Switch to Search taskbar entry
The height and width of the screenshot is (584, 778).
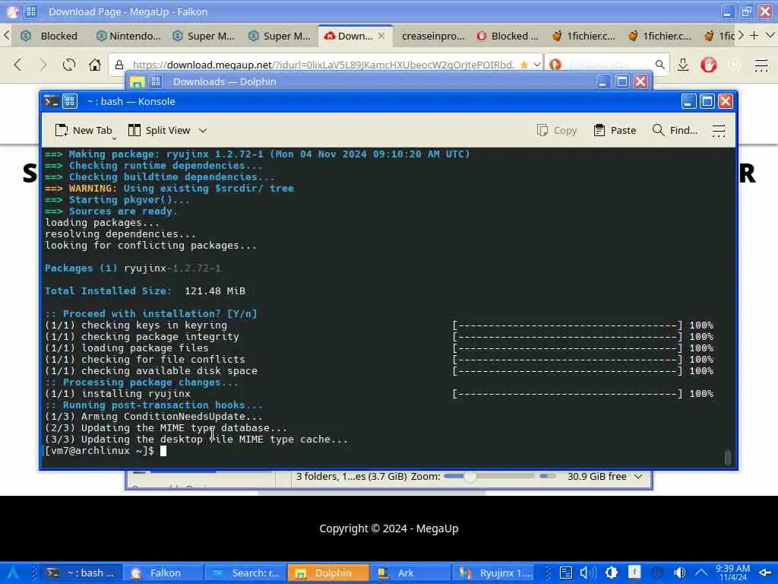tap(245, 573)
